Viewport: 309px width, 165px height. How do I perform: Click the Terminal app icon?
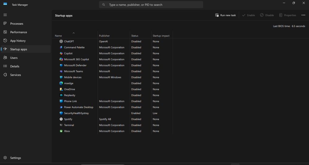pyautogui.click(x=61, y=125)
